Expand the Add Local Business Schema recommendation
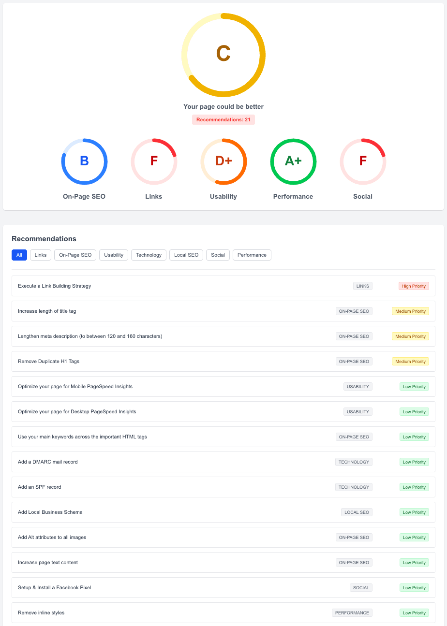The width and height of the screenshot is (447, 626). [x=50, y=512]
